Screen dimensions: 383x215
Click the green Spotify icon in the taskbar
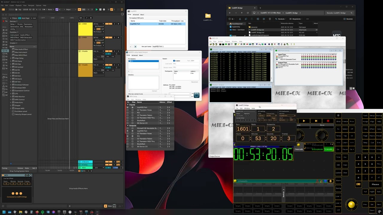(x=42, y=212)
